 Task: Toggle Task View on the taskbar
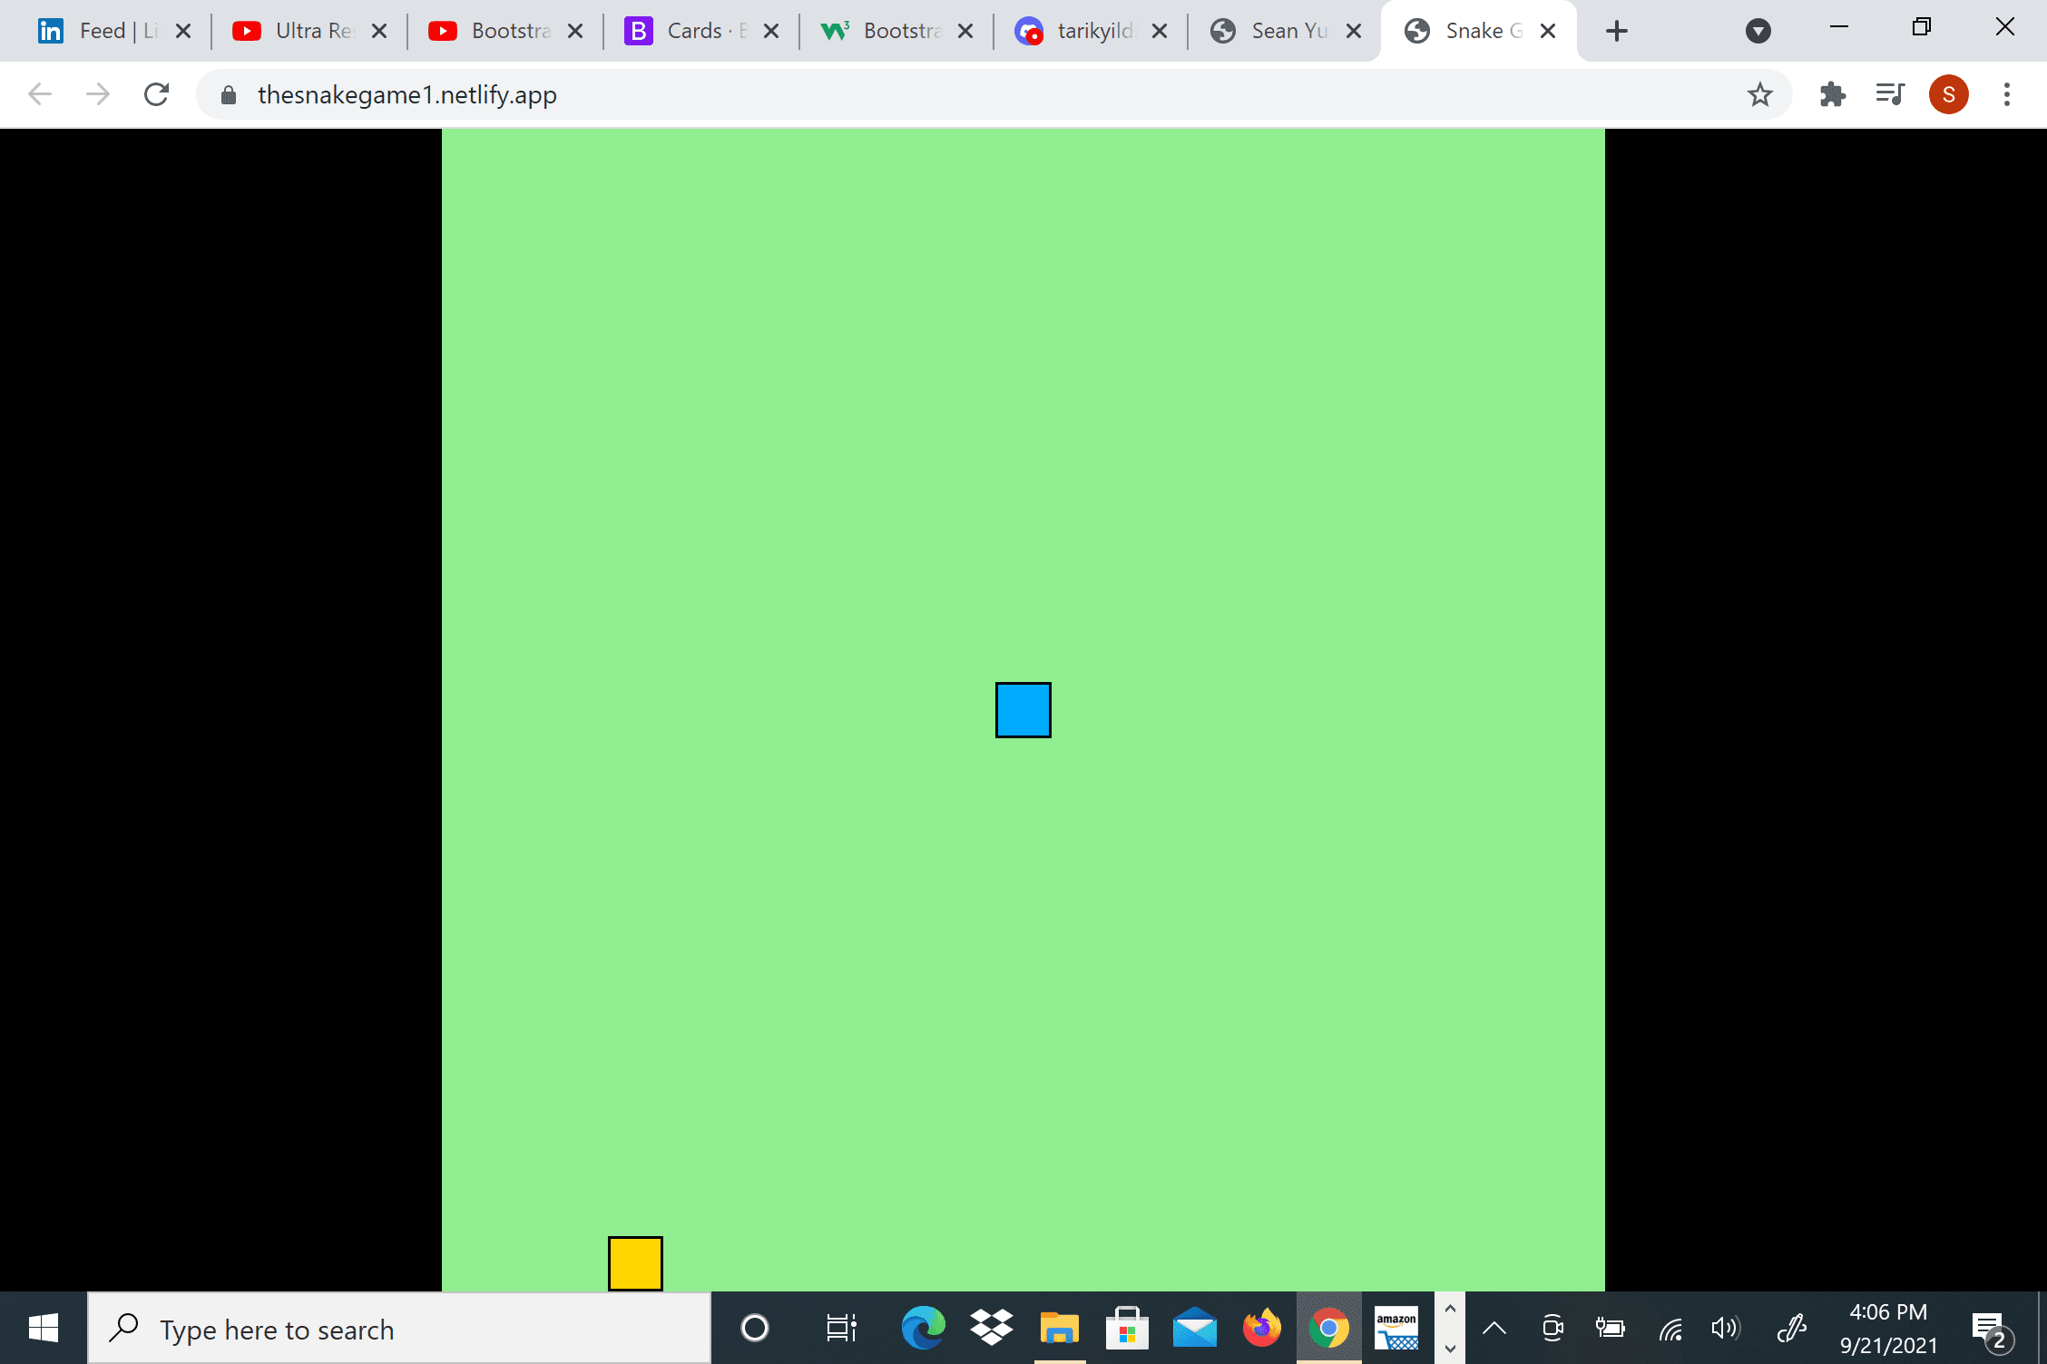pyautogui.click(x=839, y=1328)
